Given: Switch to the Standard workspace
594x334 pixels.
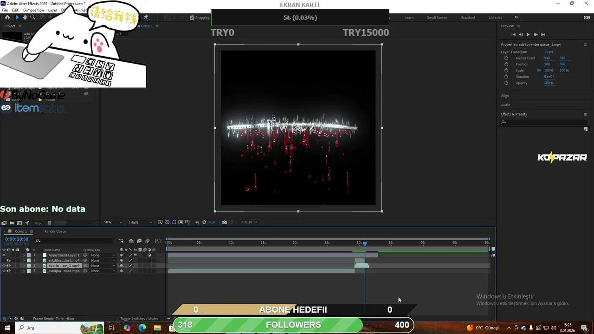Looking at the screenshot, I should click(x=468, y=18).
